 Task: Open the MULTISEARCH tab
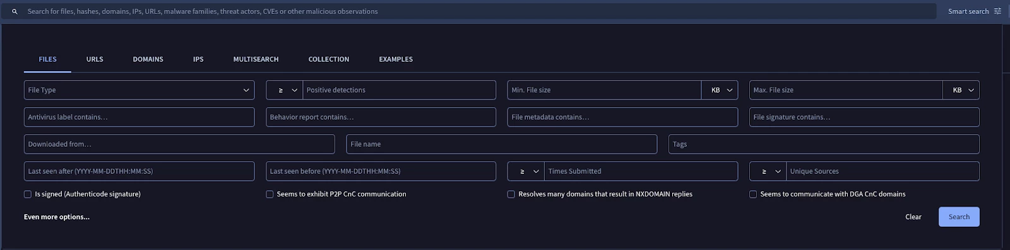256,59
